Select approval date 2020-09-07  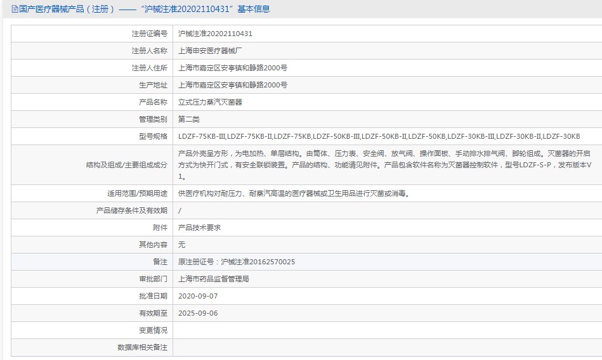tap(198, 296)
